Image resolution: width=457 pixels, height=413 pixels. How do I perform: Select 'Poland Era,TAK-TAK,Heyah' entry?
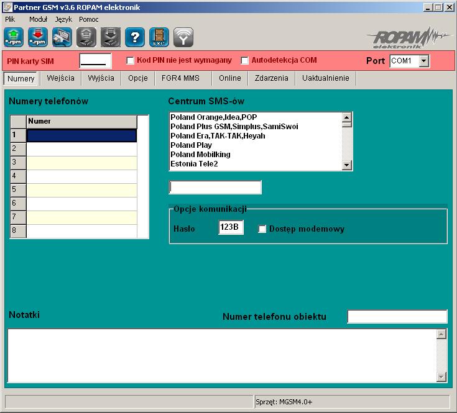pyautogui.click(x=256, y=136)
